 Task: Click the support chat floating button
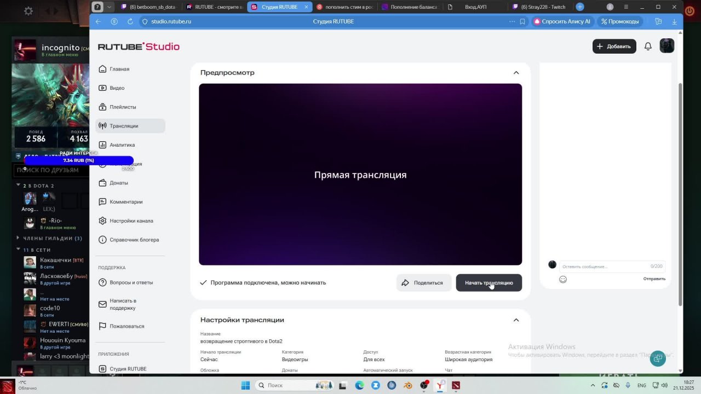[658, 358]
